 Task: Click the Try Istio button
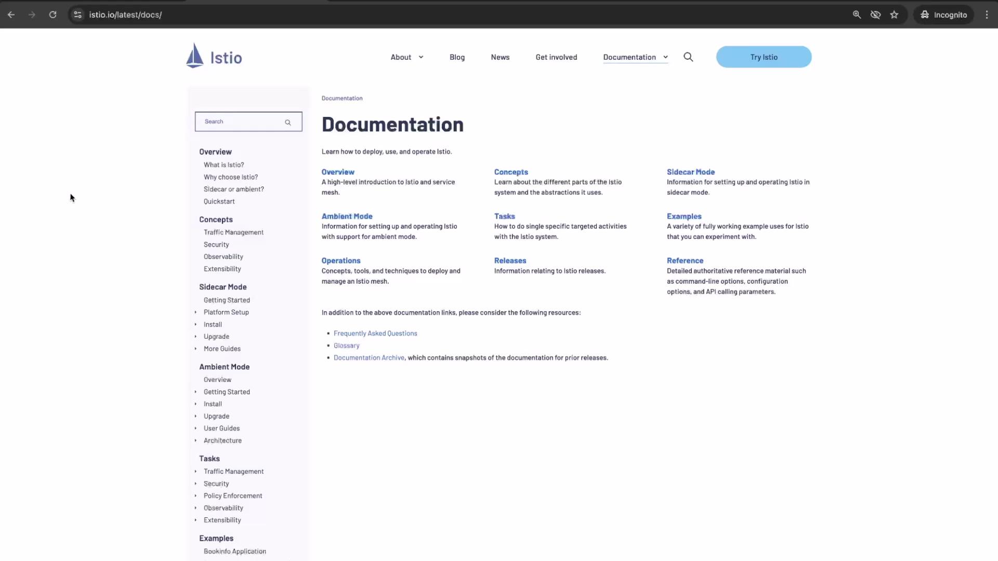click(x=764, y=57)
